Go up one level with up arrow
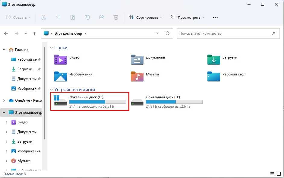The height and width of the screenshot is (178, 284). (x=35, y=33)
